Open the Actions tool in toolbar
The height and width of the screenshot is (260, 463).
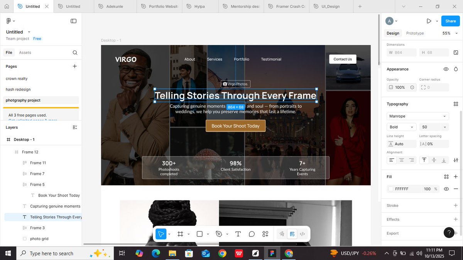(x=265, y=234)
